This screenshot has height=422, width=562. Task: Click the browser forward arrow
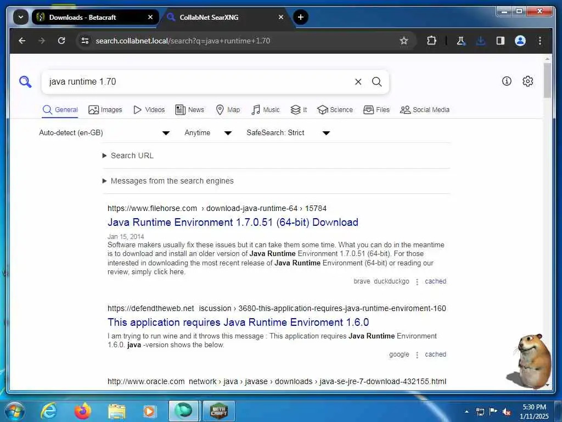tap(42, 41)
